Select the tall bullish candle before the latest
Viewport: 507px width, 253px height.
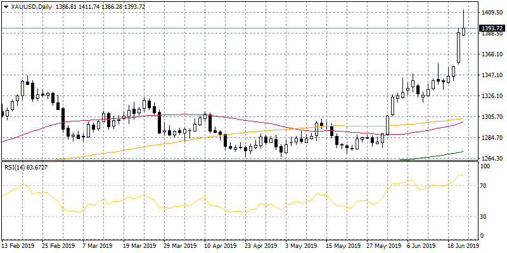tap(458, 47)
